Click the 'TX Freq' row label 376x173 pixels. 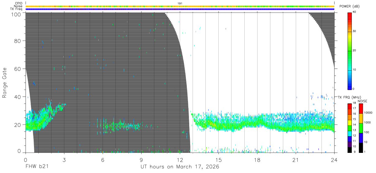(x=17, y=9)
